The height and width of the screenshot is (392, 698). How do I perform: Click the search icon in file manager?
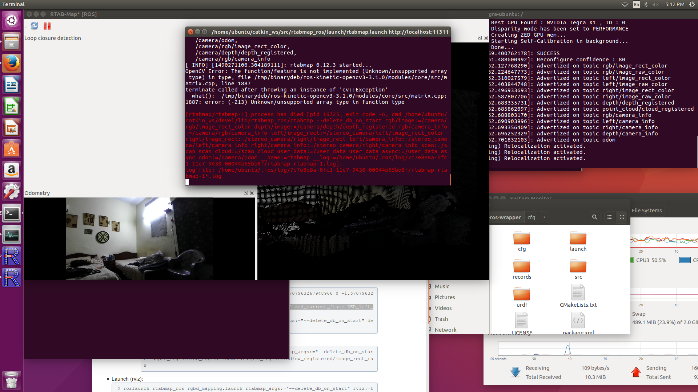click(x=594, y=217)
